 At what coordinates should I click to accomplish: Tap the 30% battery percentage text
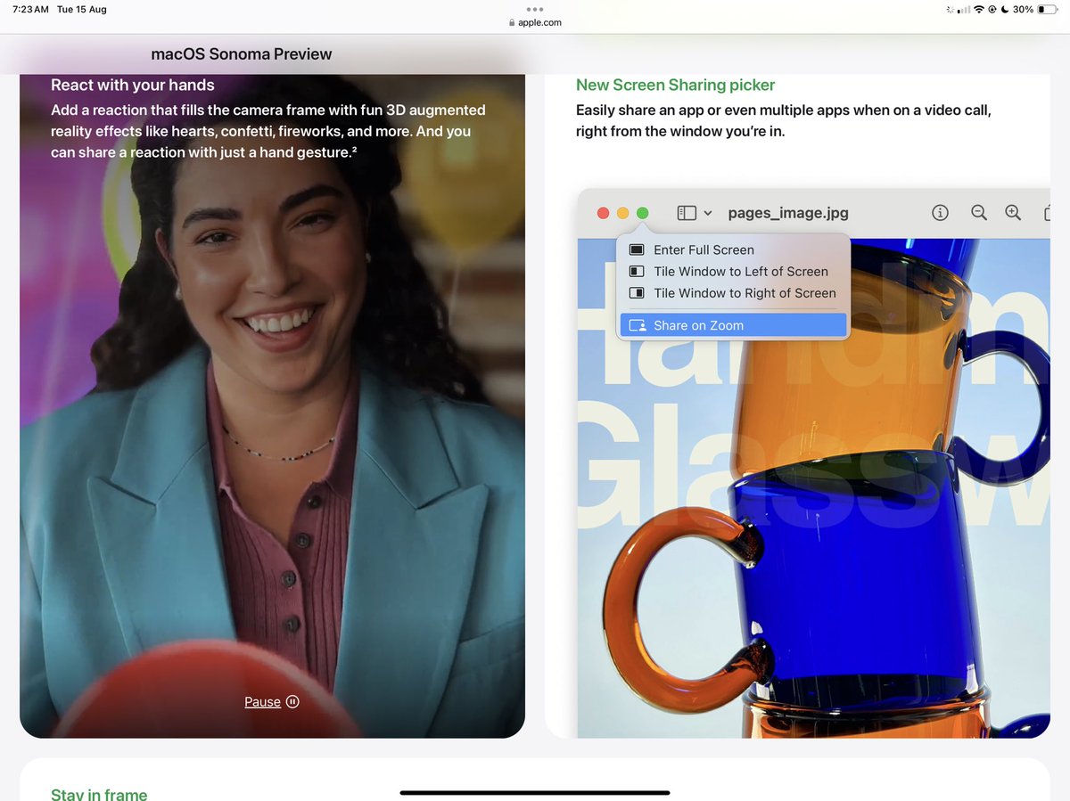[1023, 9]
